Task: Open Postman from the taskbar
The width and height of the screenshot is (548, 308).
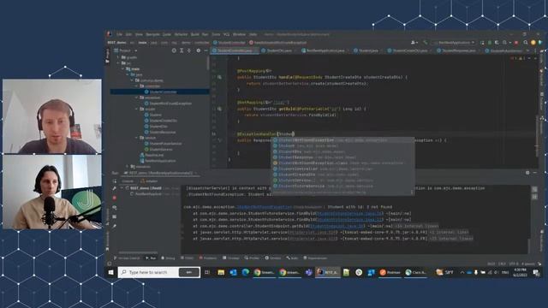Action: click(x=390, y=272)
